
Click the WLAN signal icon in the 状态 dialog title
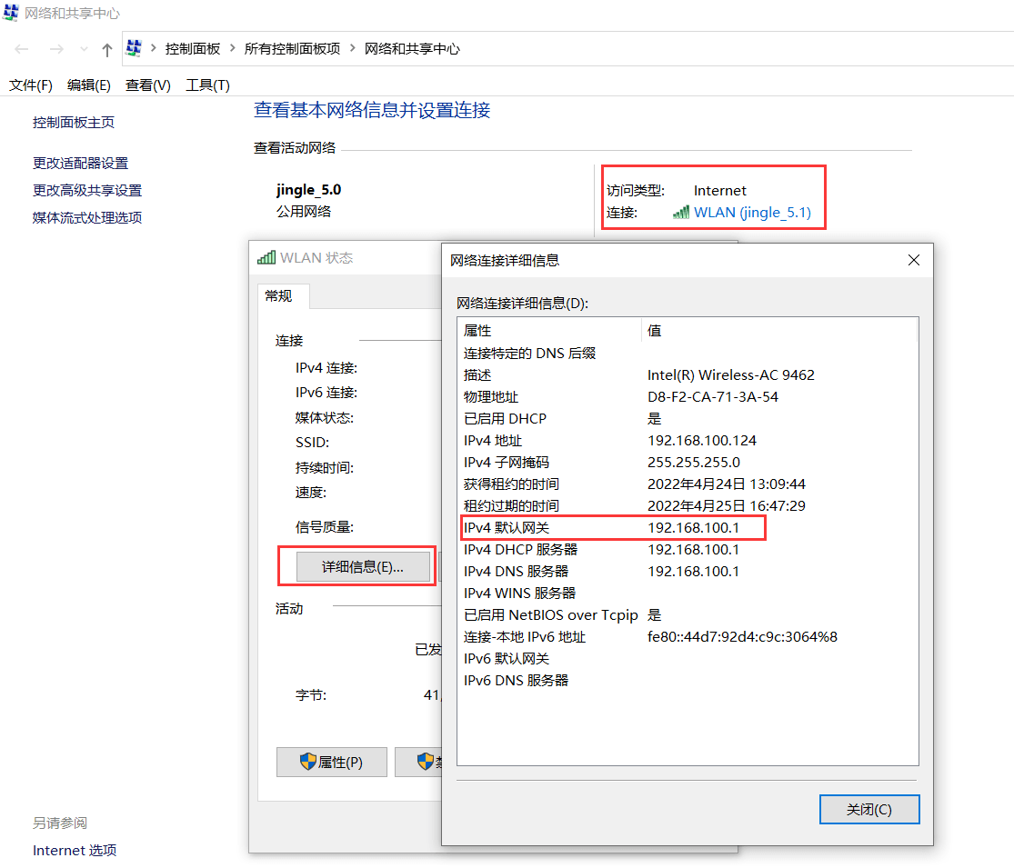(268, 257)
